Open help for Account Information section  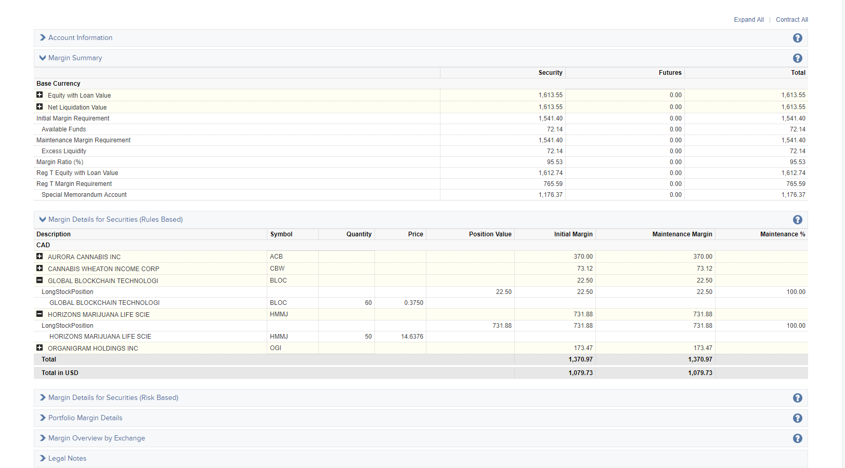click(x=797, y=38)
